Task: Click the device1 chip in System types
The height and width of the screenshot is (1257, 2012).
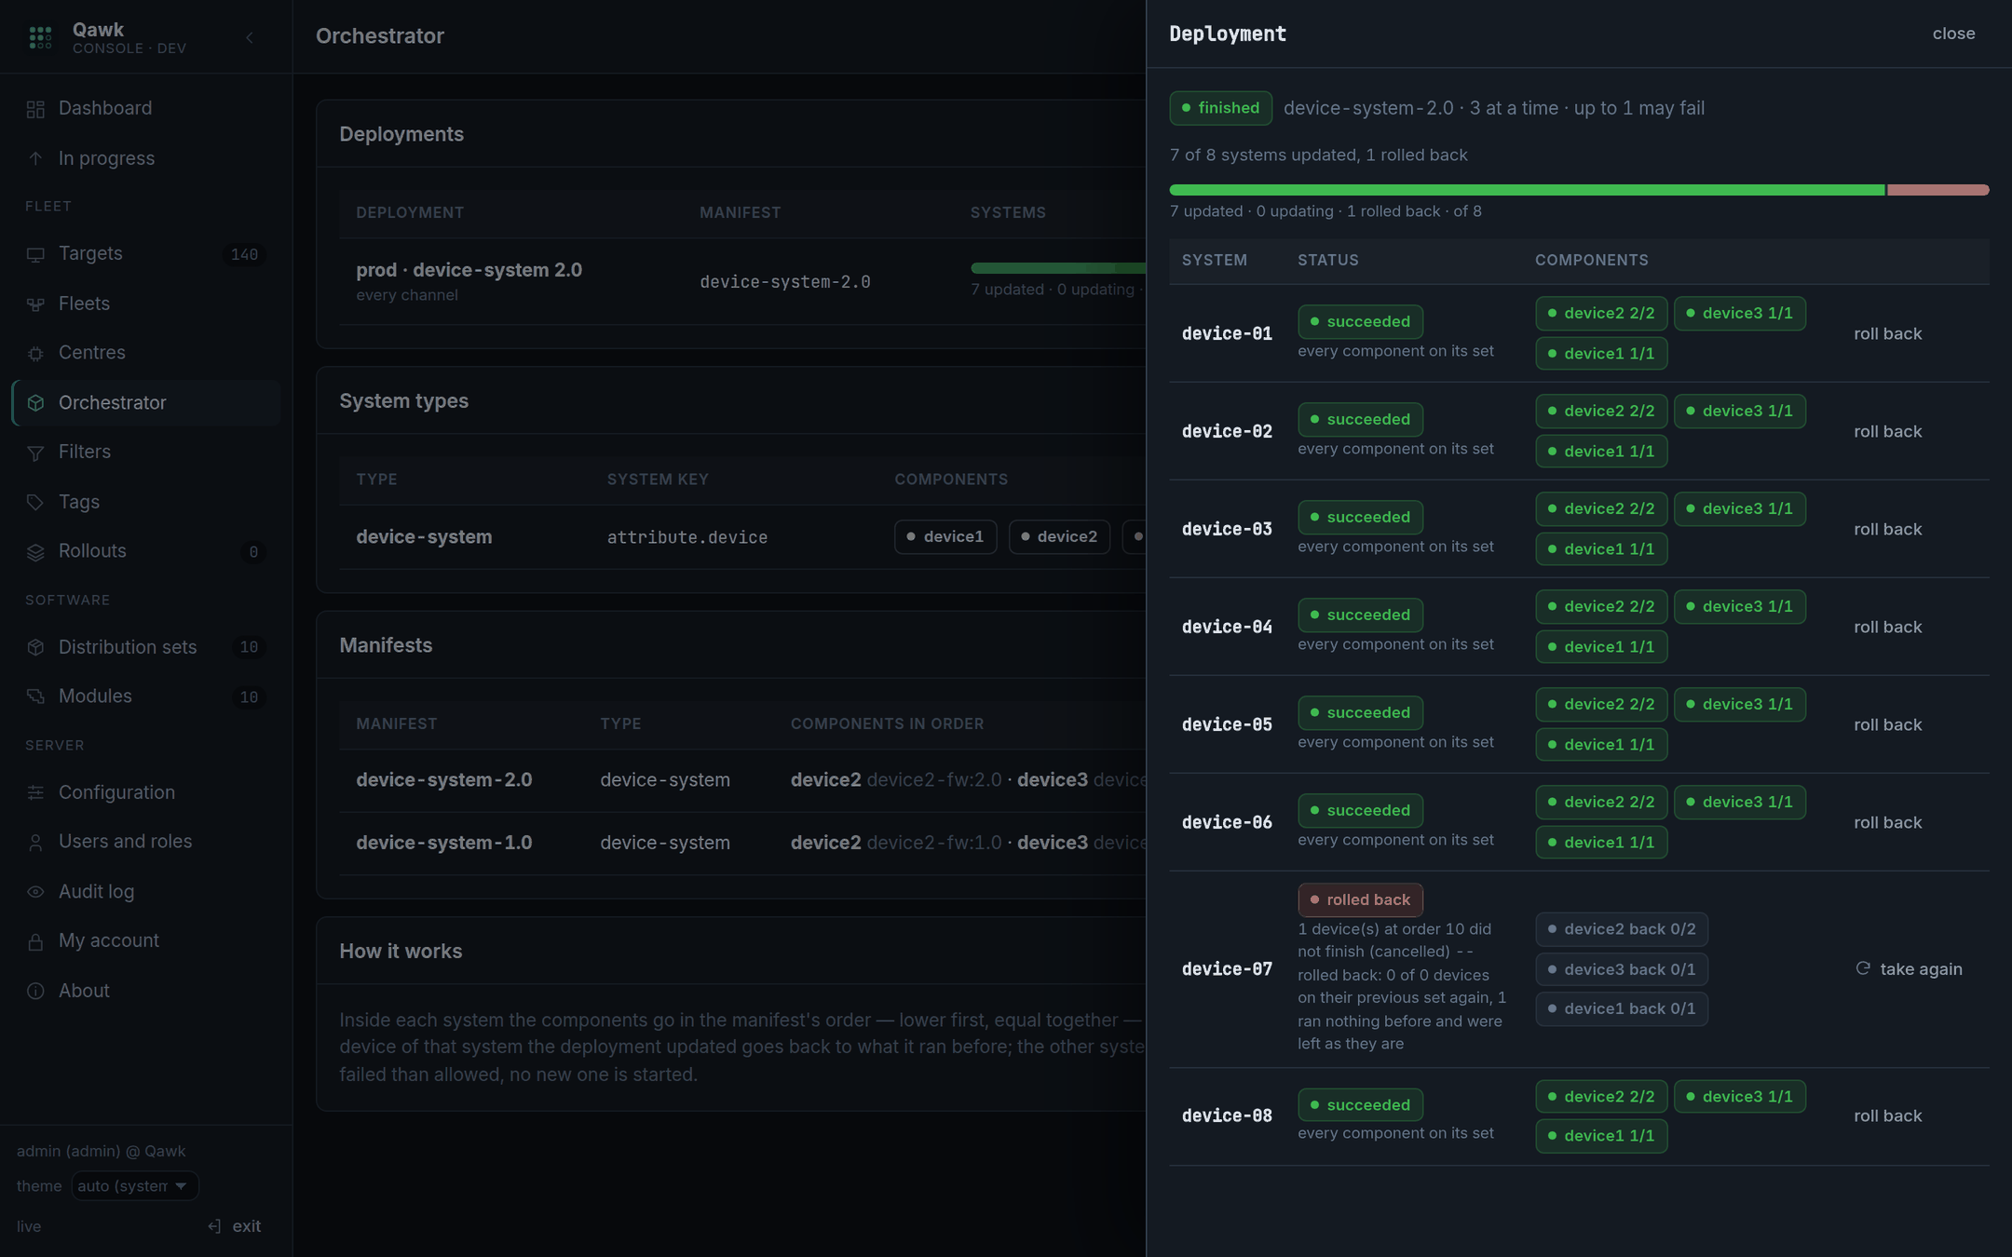Action: coord(945,537)
